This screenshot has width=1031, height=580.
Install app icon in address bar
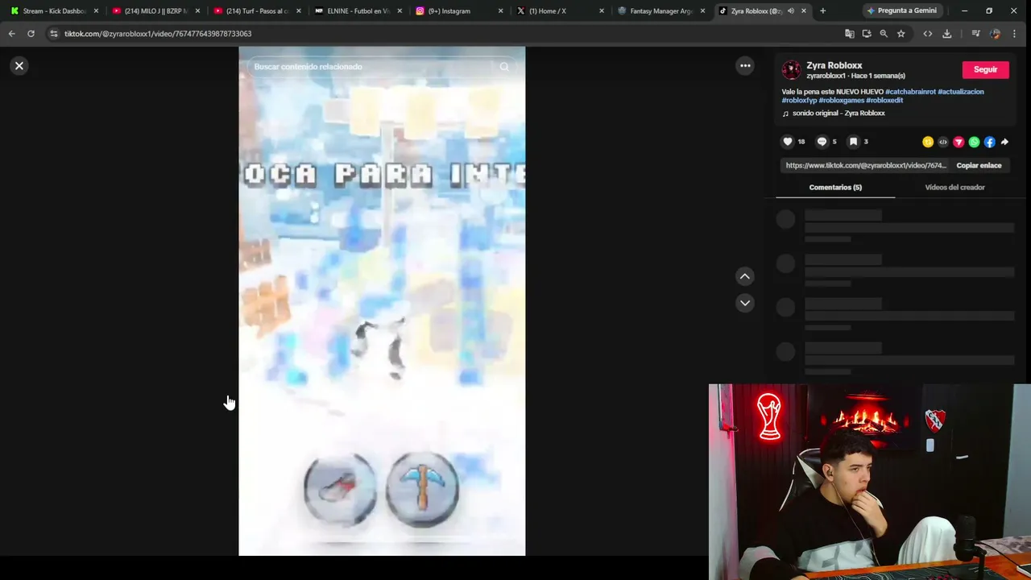pyautogui.click(x=867, y=34)
